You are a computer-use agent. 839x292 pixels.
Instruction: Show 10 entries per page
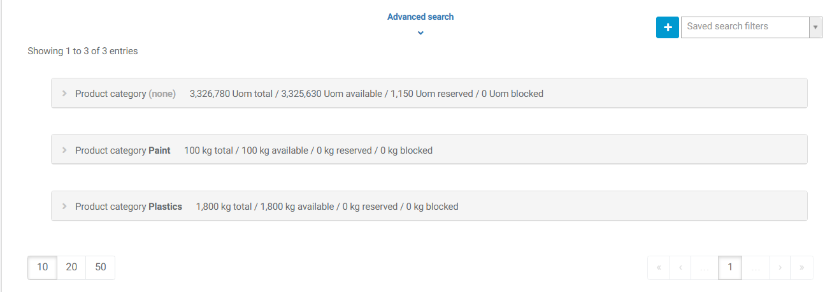(42, 267)
